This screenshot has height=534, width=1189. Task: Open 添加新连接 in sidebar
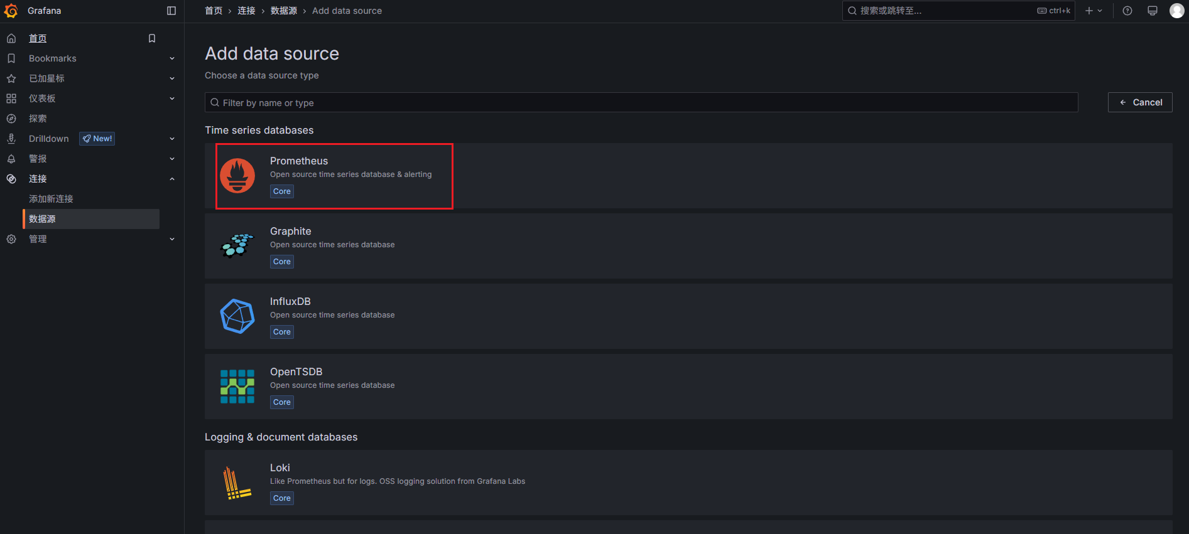tap(51, 199)
